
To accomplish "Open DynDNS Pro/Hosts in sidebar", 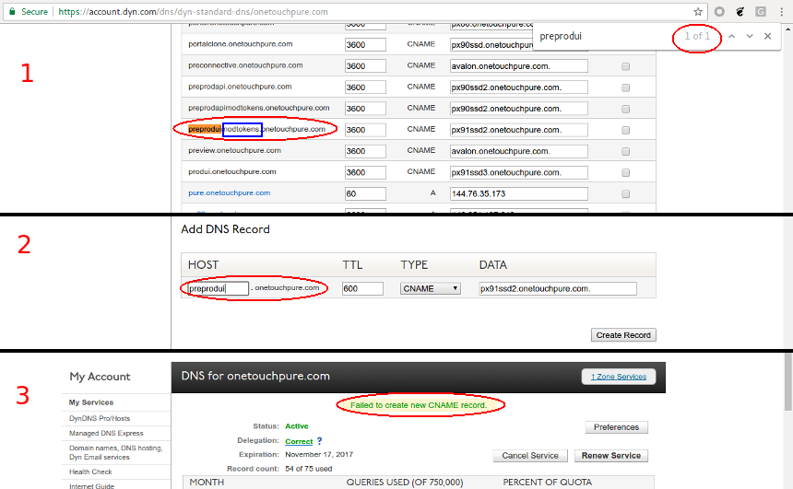I will (100, 418).
